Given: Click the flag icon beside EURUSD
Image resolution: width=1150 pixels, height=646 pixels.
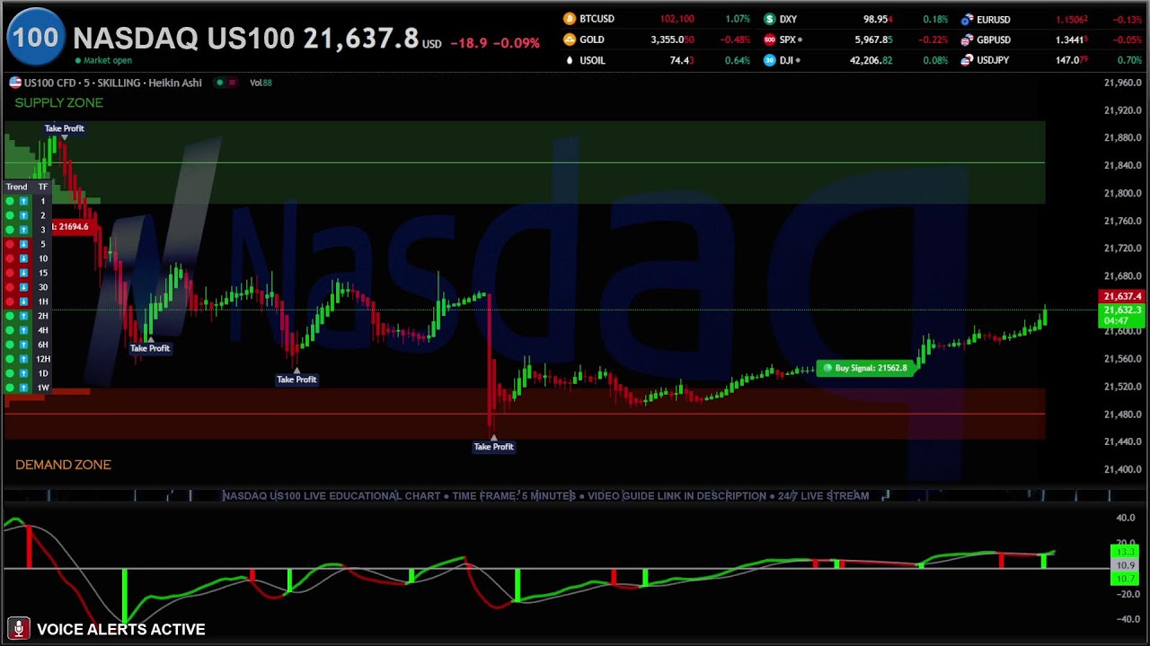Looking at the screenshot, I should click(x=968, y=19).
